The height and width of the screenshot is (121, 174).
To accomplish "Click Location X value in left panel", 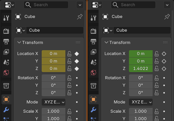I will tap(54, 54).
